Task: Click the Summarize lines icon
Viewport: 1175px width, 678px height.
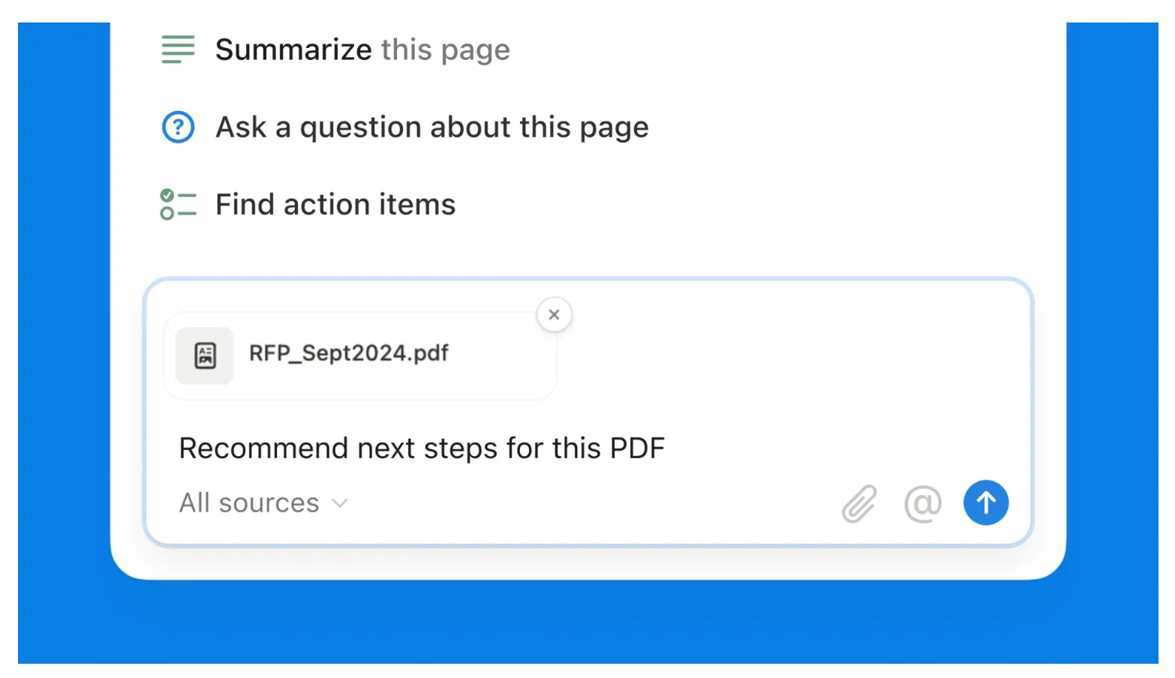Action: 178,49
